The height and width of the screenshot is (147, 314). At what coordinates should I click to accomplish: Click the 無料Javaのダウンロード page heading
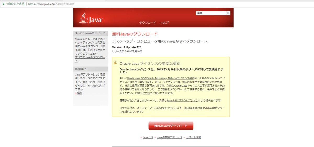[x=135, y=34]
